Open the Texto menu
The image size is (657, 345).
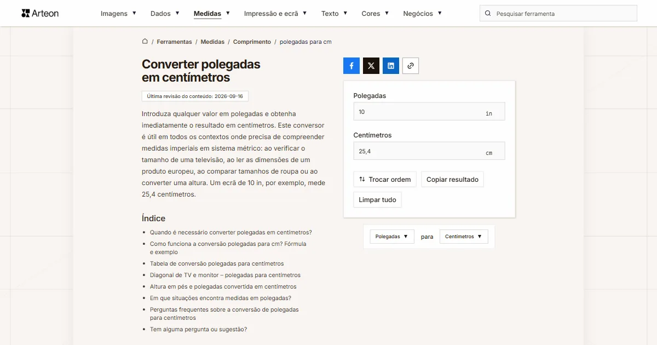click(x=335, y=14)
